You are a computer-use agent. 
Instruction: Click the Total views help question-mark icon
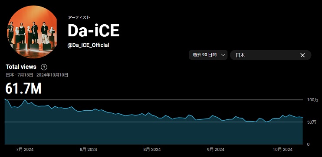(x=44, y=67)
